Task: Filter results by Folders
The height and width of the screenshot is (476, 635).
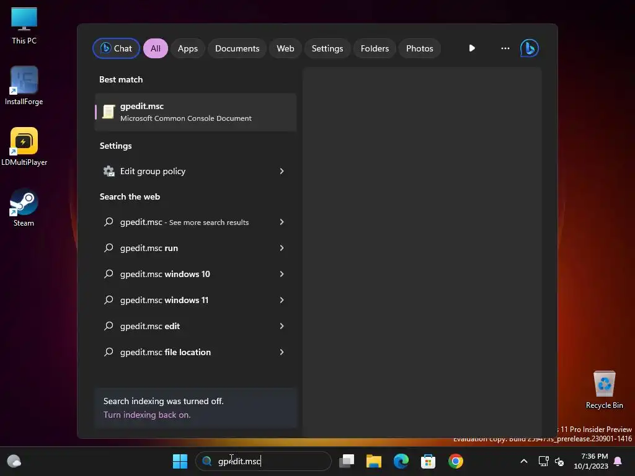Action: tap(375, 48)
